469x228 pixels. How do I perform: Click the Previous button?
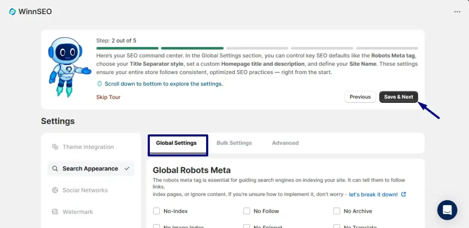360,97
